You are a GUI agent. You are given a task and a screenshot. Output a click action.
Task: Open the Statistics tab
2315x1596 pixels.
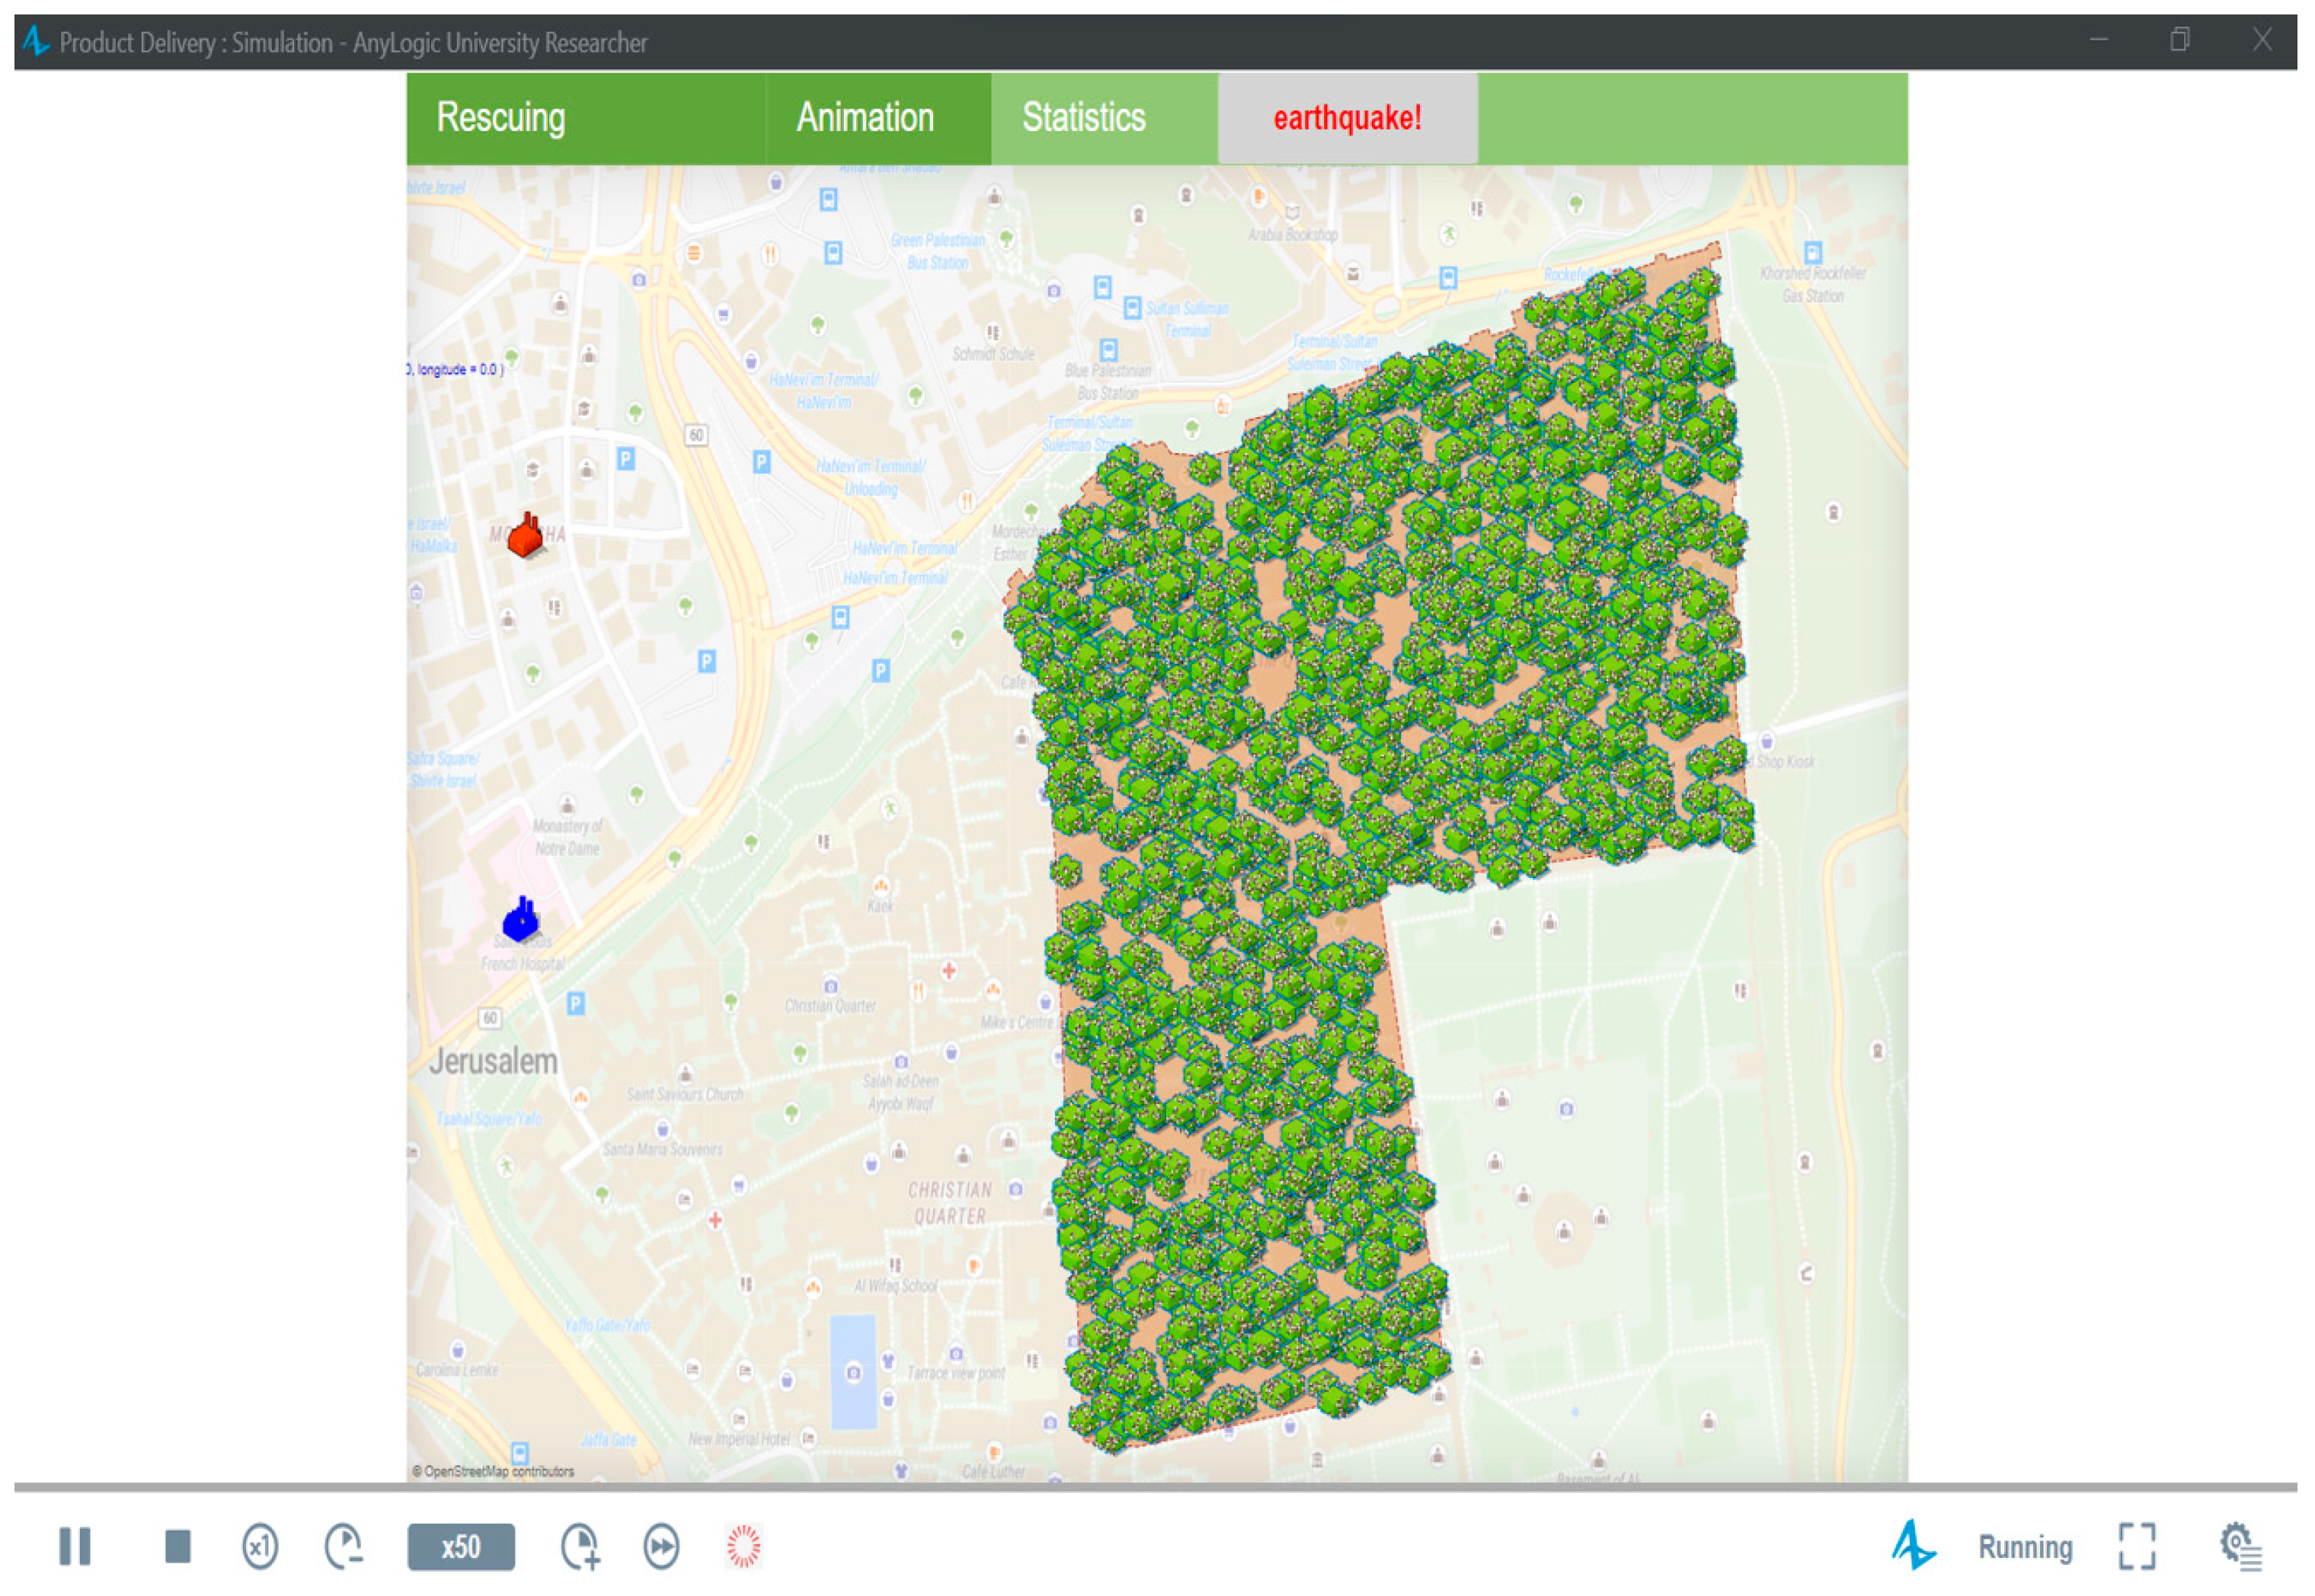point(1105,118)
